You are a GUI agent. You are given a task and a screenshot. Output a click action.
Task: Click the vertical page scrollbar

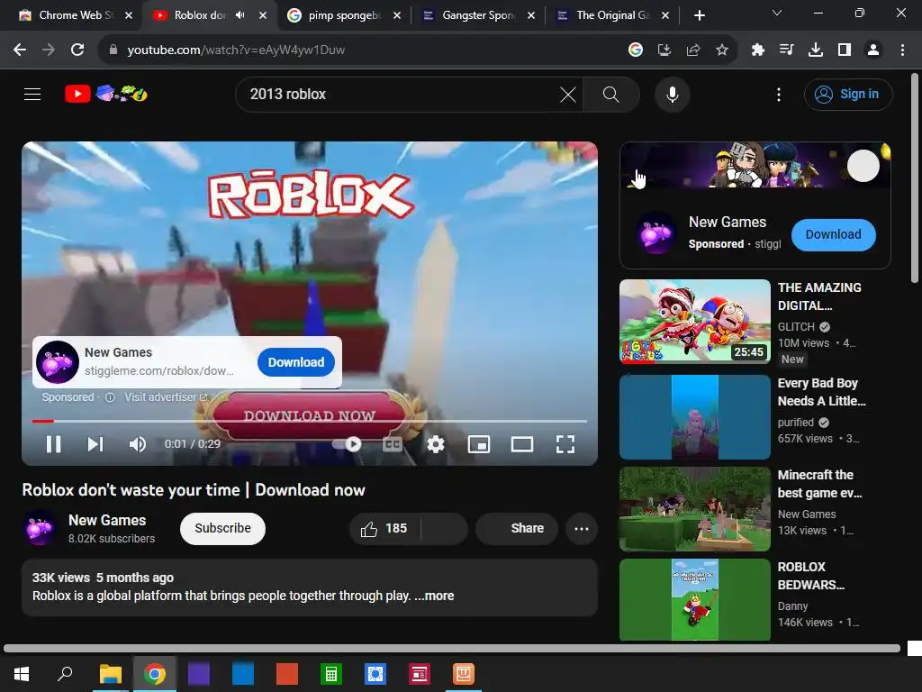click(915, 178)
